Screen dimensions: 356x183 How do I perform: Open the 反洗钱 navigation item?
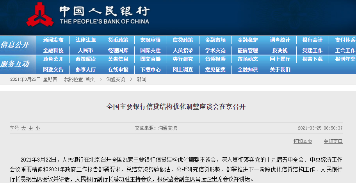[x=279, y=50]
